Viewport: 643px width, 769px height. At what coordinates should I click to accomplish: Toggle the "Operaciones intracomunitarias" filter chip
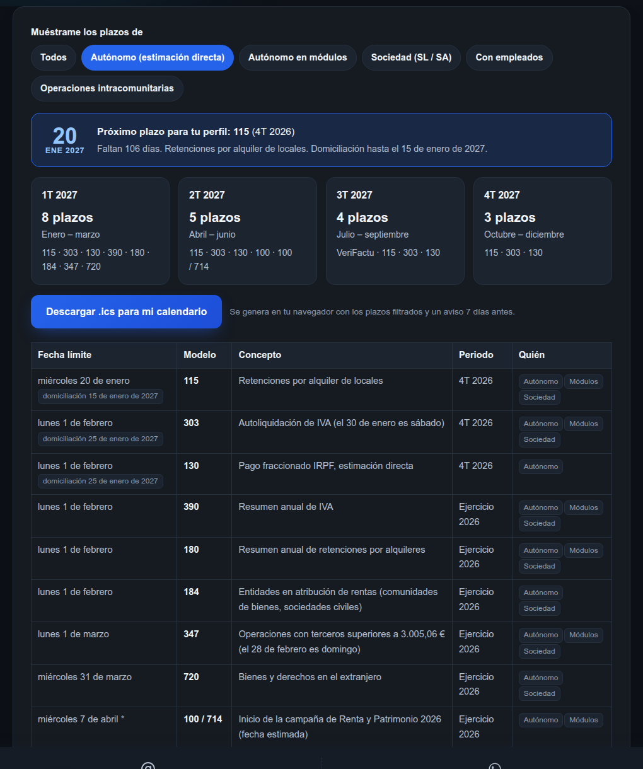point(107,88)
